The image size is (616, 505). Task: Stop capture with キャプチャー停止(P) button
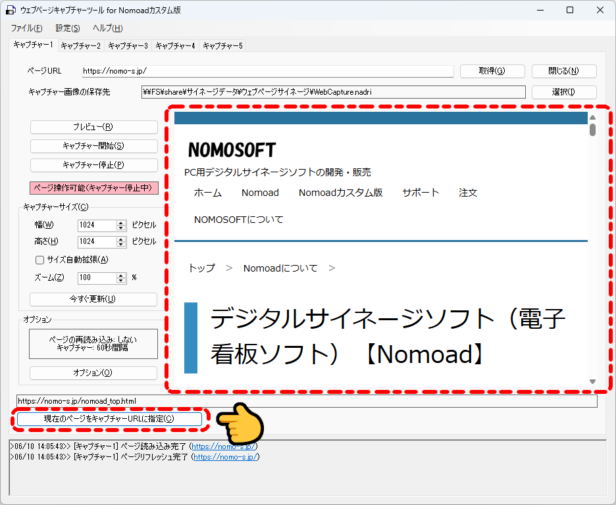click(x=94, y=165)
